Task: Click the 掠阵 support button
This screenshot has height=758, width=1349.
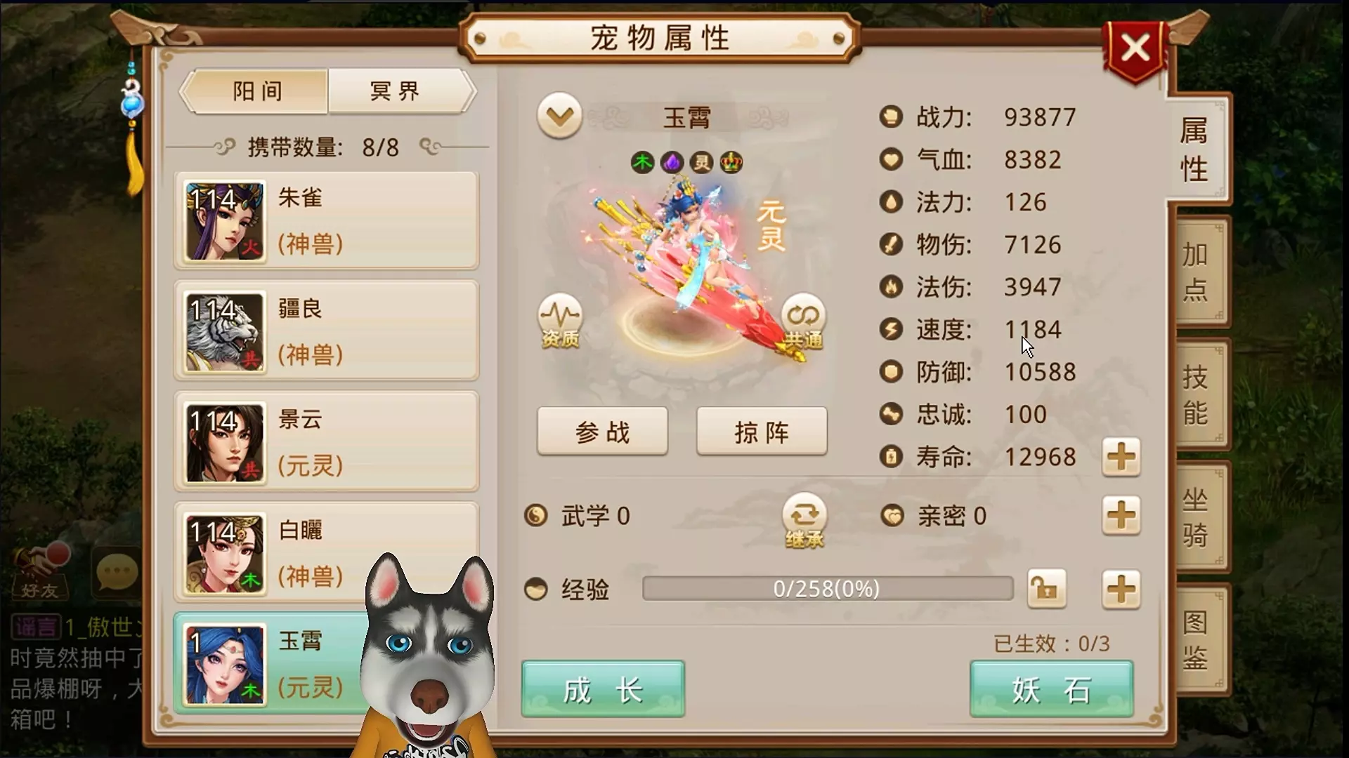Action: pos(762,432)
